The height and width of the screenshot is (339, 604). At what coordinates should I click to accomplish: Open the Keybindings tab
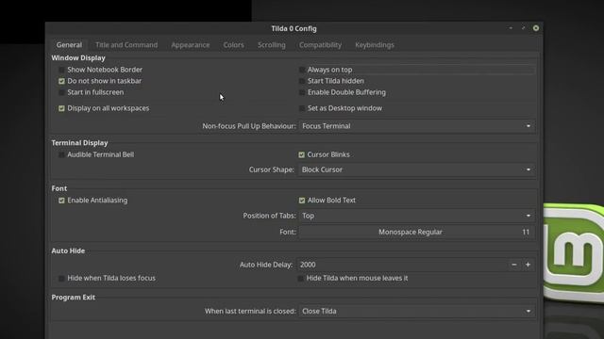click(x=375, y=45)
